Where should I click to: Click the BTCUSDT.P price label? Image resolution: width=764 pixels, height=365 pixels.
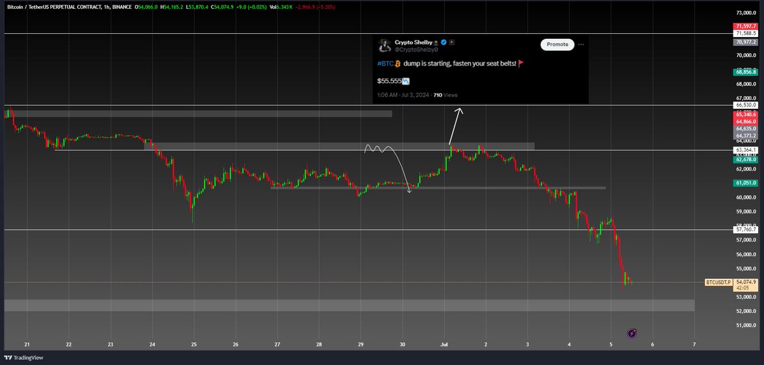(x=718, y=282)
